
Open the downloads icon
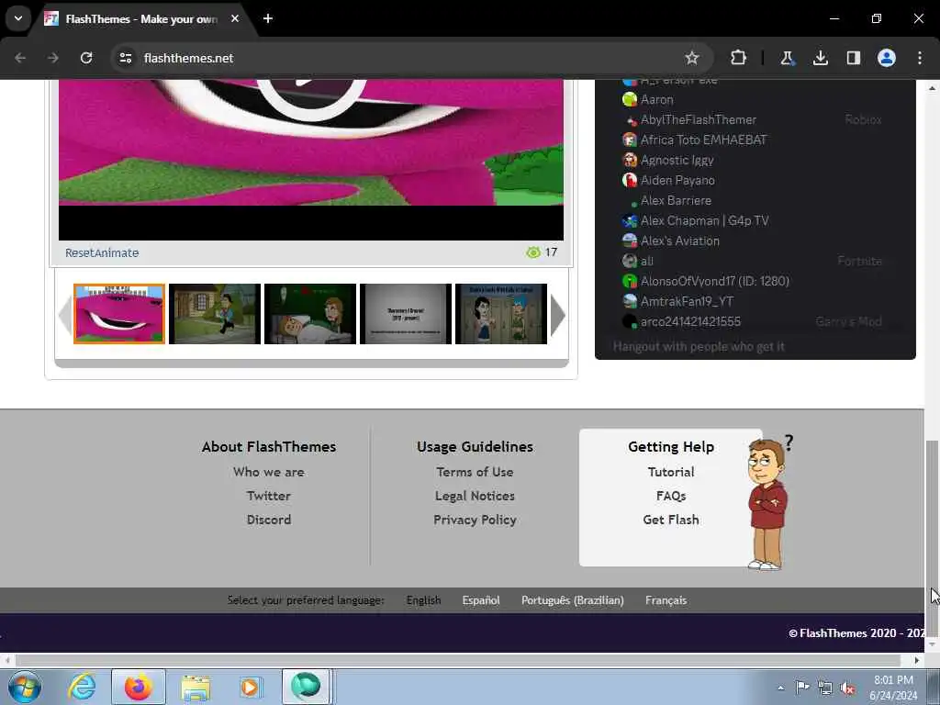point(820,58)
